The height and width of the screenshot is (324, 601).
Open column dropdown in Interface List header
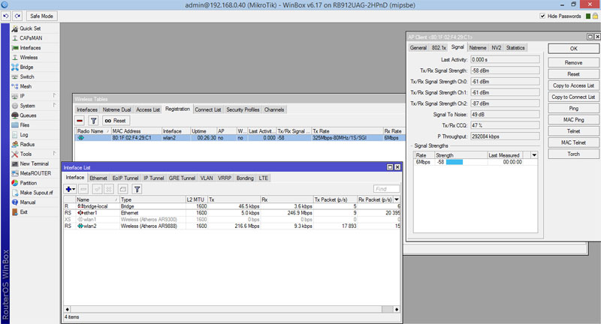[x=397, y=199]
